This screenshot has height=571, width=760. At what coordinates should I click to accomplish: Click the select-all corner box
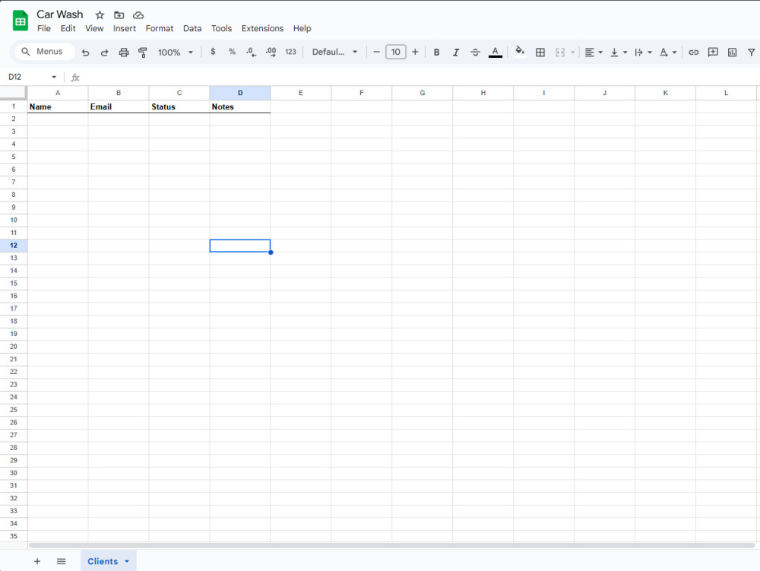13,92
